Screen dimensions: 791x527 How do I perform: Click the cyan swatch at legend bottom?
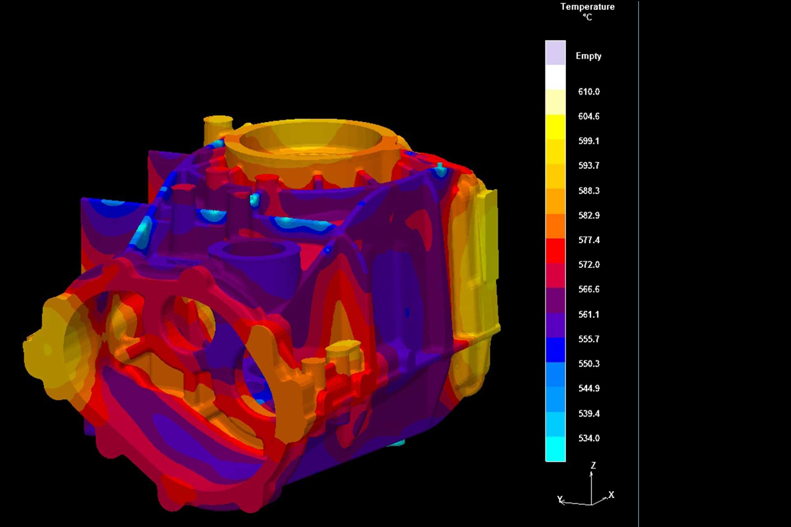point(555,449)
